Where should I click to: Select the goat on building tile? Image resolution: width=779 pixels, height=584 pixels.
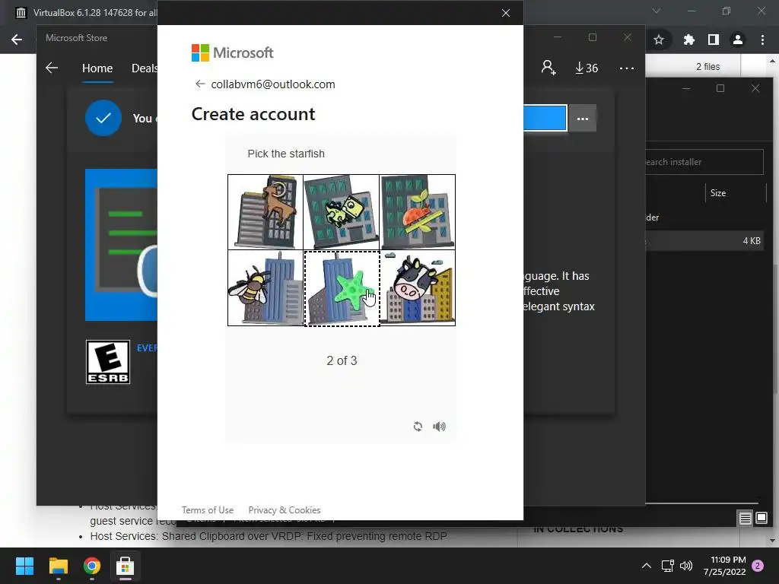[265, 212]
